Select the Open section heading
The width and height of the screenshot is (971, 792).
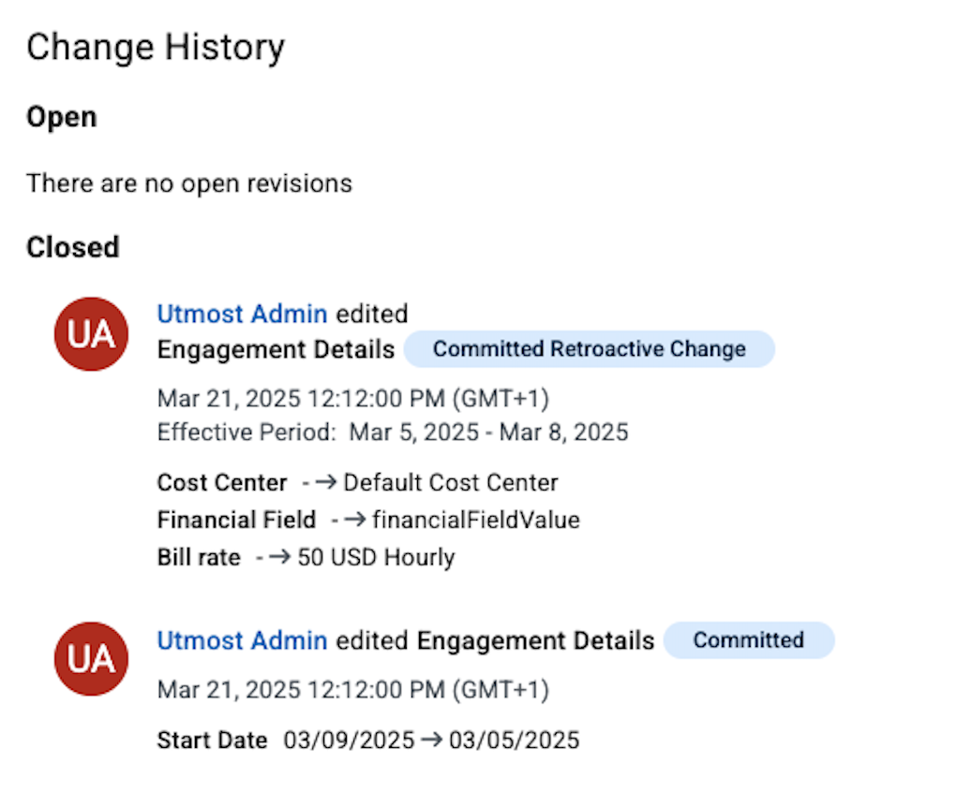(x=61, y=117)
